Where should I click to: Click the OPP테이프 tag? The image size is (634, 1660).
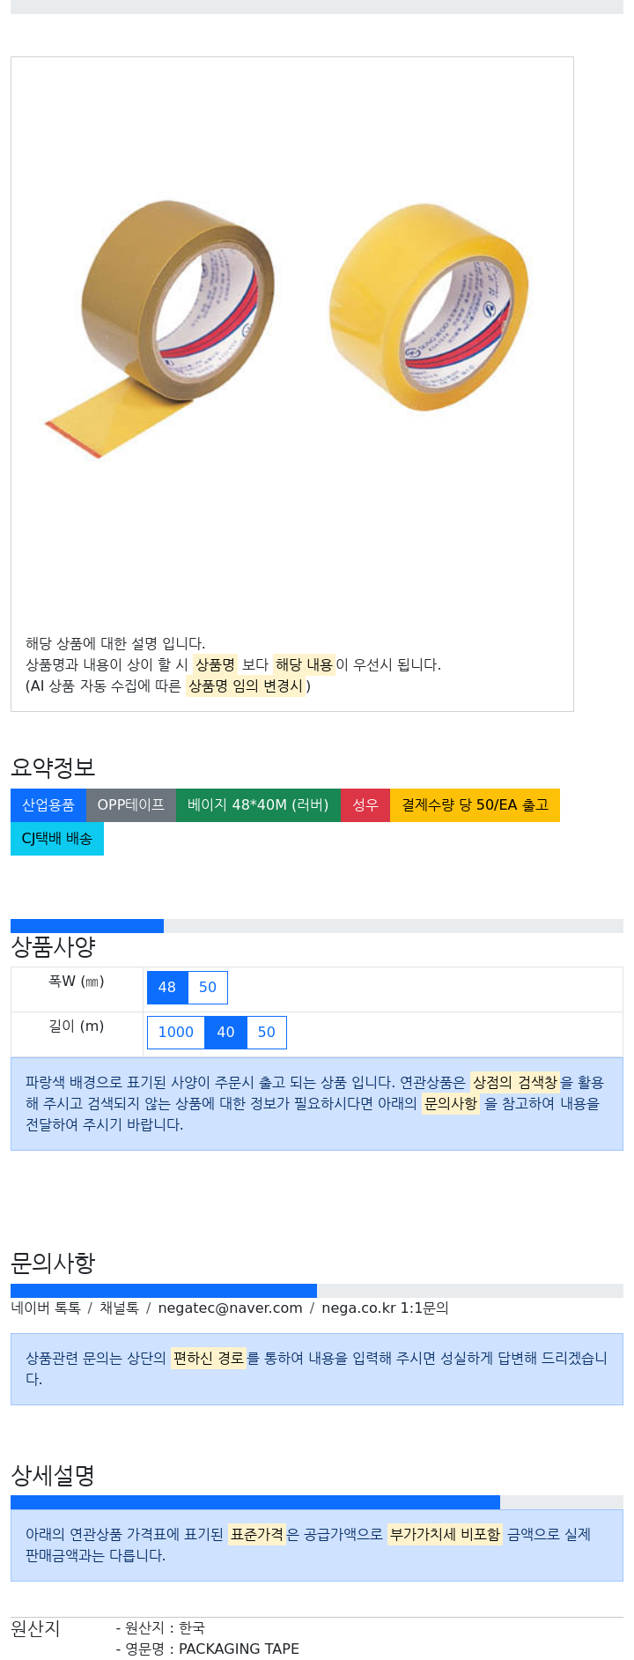coord(131,805)
